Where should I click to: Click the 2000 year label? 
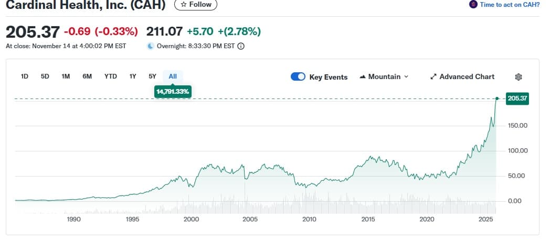191,219
